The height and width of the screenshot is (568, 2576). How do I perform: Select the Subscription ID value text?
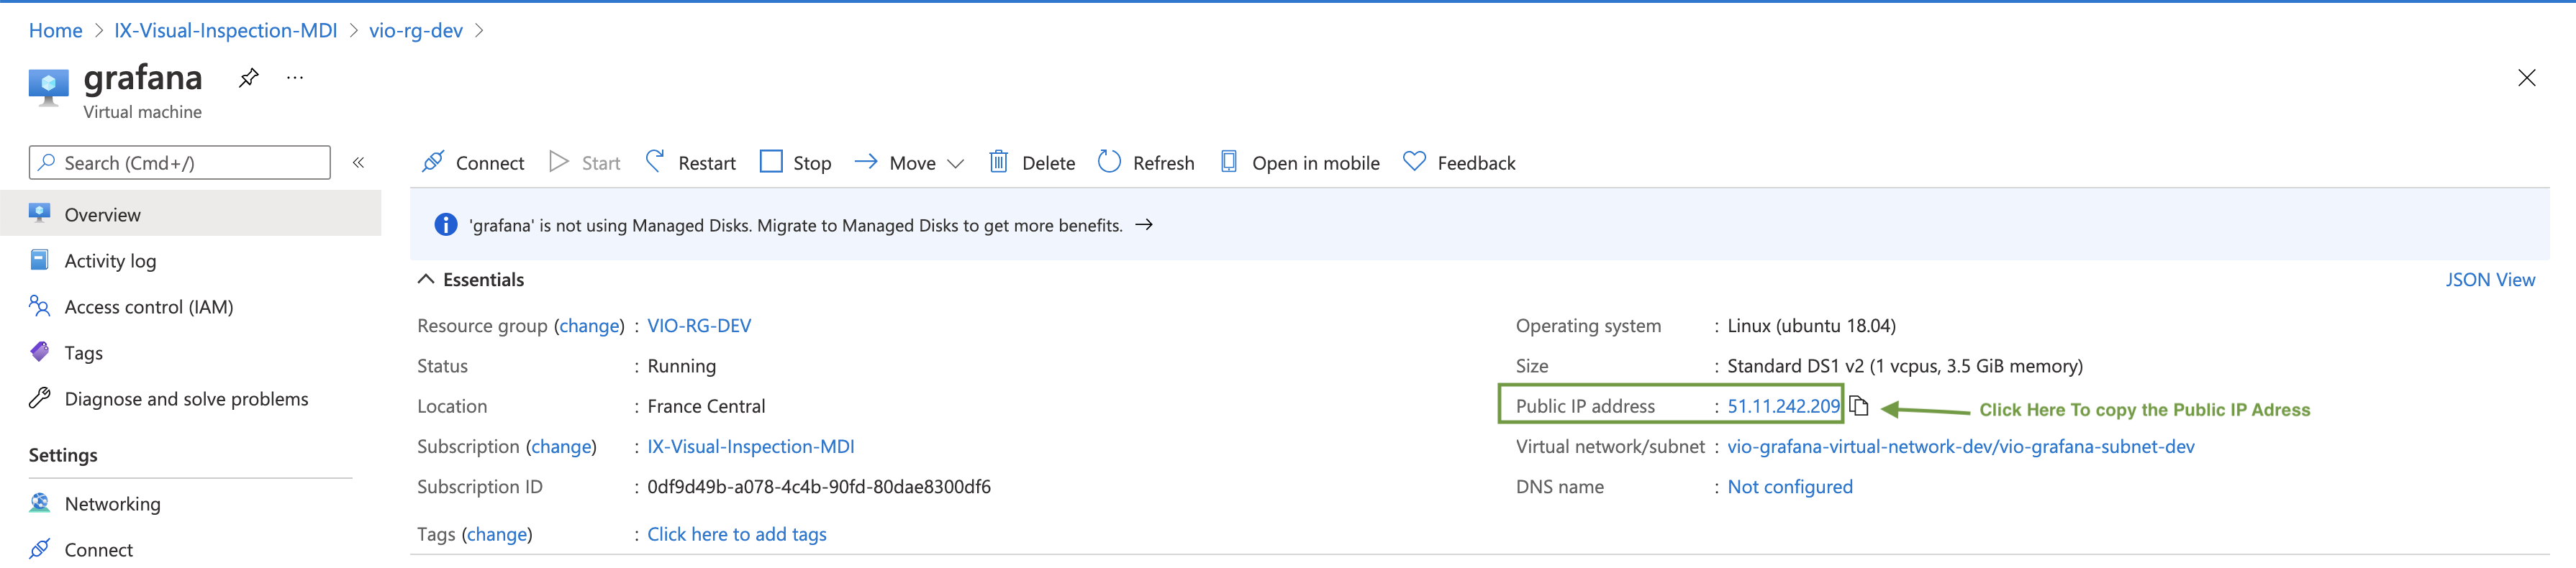point(819,486)
